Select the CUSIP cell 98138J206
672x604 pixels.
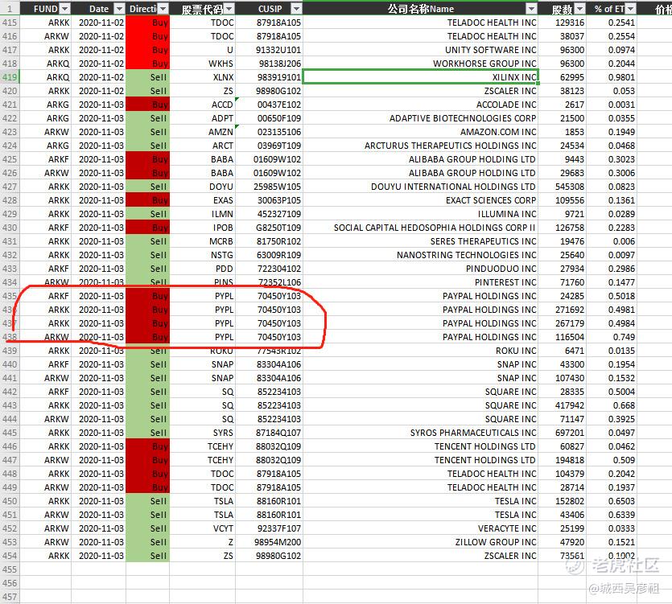coord(269,64)
